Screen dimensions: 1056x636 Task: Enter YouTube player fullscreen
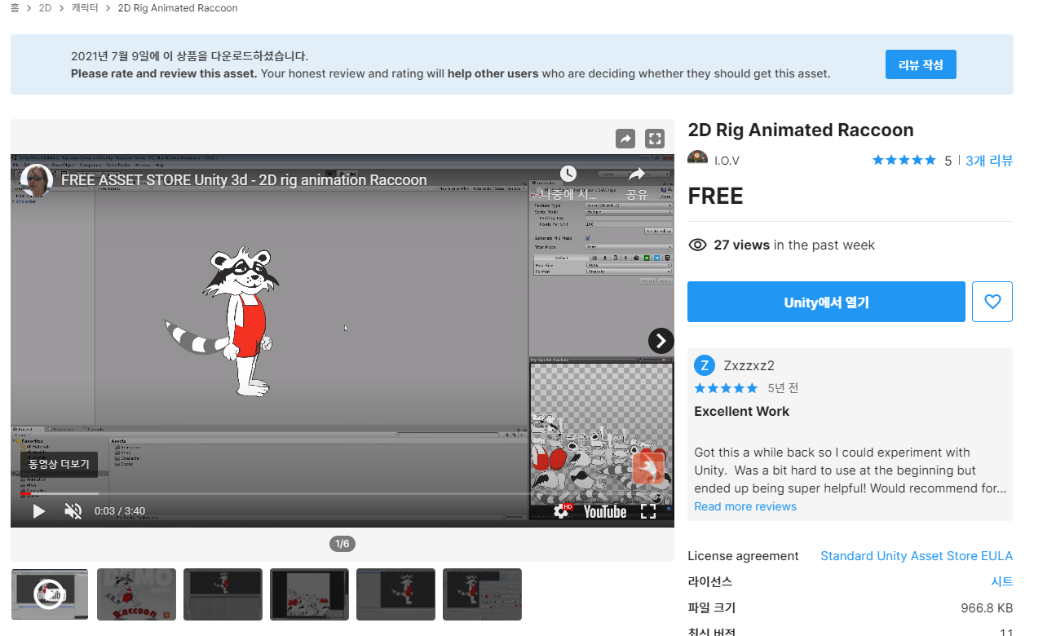(648, 511)
